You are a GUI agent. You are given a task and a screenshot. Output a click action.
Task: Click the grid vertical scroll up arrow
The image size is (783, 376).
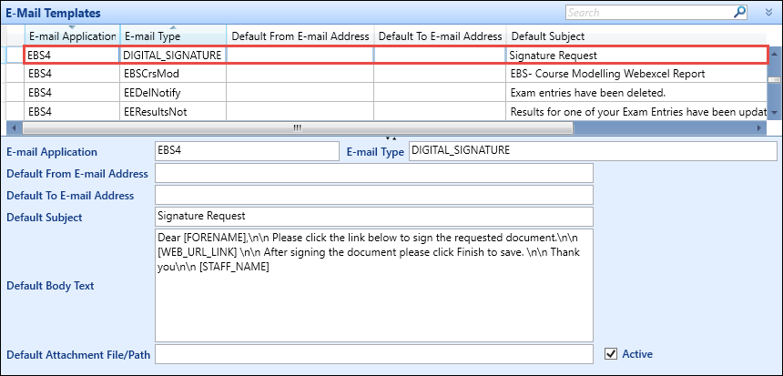coord(774,53)
